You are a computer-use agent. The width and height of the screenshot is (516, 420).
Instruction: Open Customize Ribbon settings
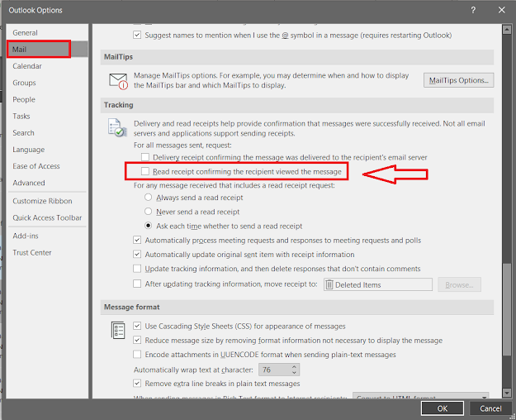pos(47,201)
